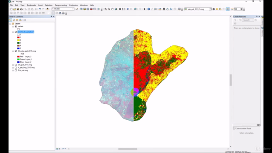Close the Table Of Contents panel
This screenshot has height=153, width=272.
pyautogui.click(x=54, y=17)
